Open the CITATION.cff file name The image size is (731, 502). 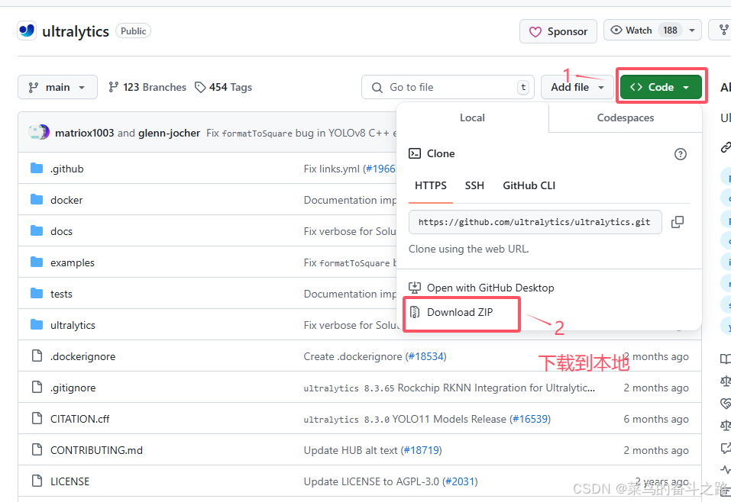tap(79, 419)
